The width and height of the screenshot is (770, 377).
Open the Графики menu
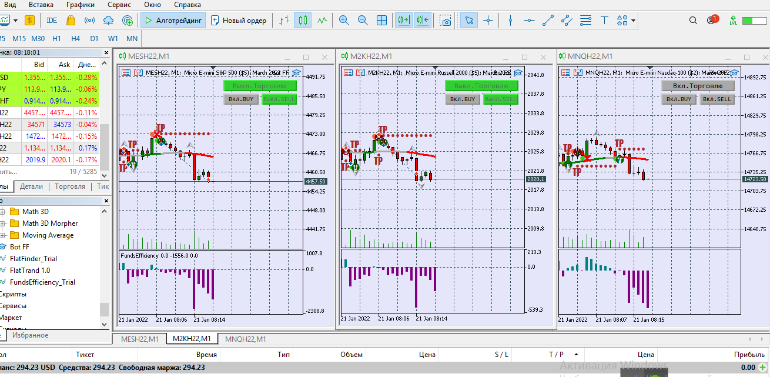[x=80, y=5]
